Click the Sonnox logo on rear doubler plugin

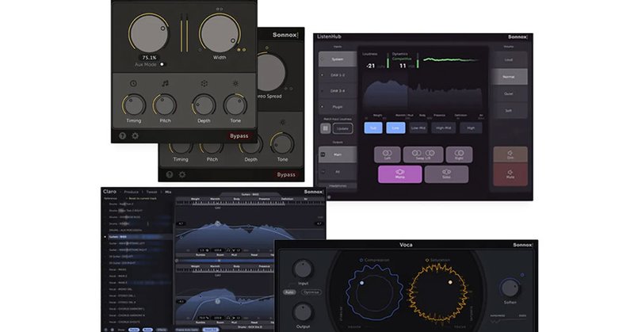(x=285, y=35)
